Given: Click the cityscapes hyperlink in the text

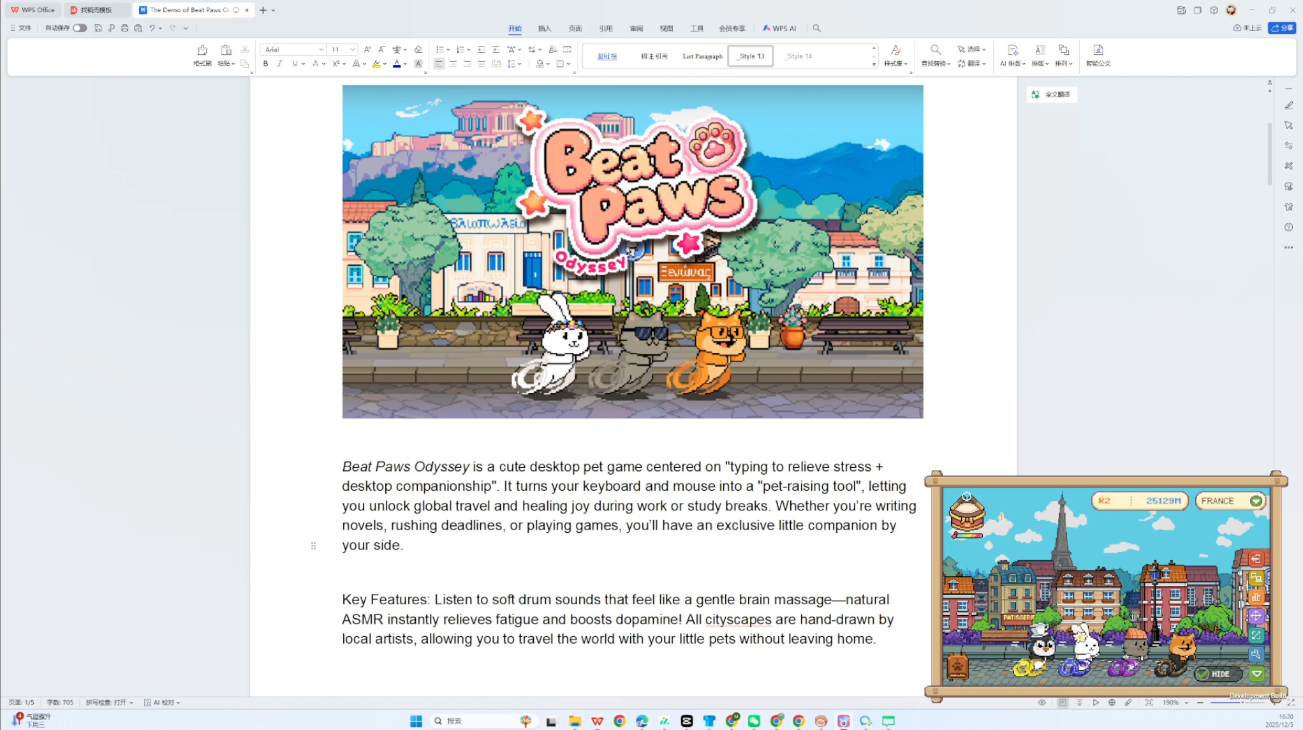Looking at the screenshot, I should pos(738,619).
